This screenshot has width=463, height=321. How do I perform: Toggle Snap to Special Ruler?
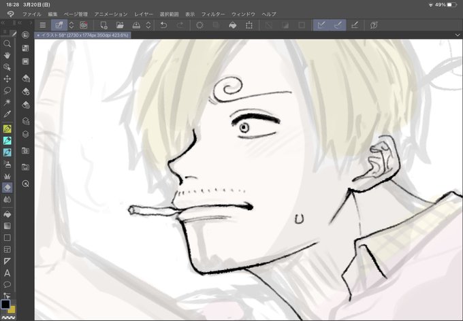(x=338, y=25)
